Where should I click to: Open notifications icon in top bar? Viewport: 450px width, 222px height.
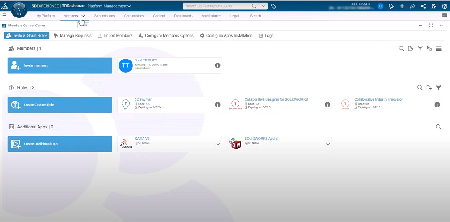391,6
